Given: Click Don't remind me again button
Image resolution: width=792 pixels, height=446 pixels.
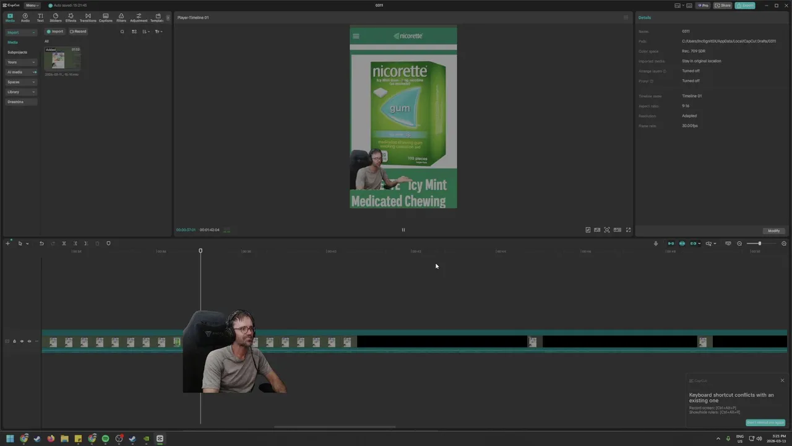Looking at the screenshot, I should tap(765, 422).
